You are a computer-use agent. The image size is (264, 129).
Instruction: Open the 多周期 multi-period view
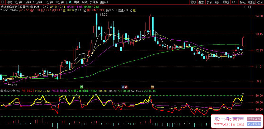click(x=94, y=2)
